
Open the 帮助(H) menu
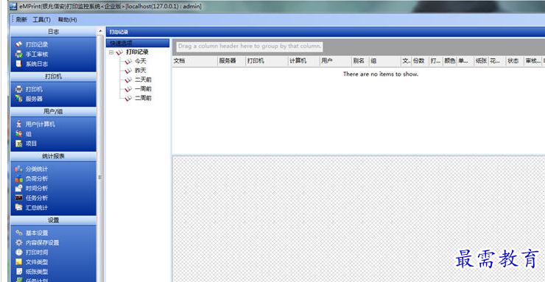[68, 20]
